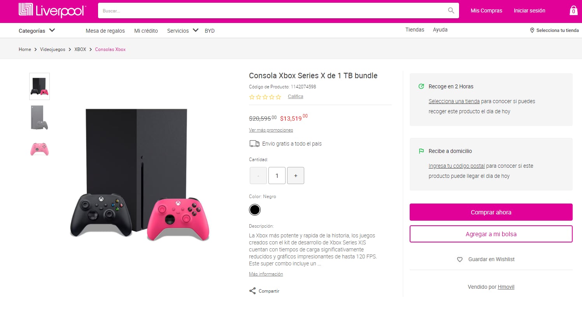The image size is (582, 309).
Task: Open Mesa de regalos menu item
Action: pos(105,31)
